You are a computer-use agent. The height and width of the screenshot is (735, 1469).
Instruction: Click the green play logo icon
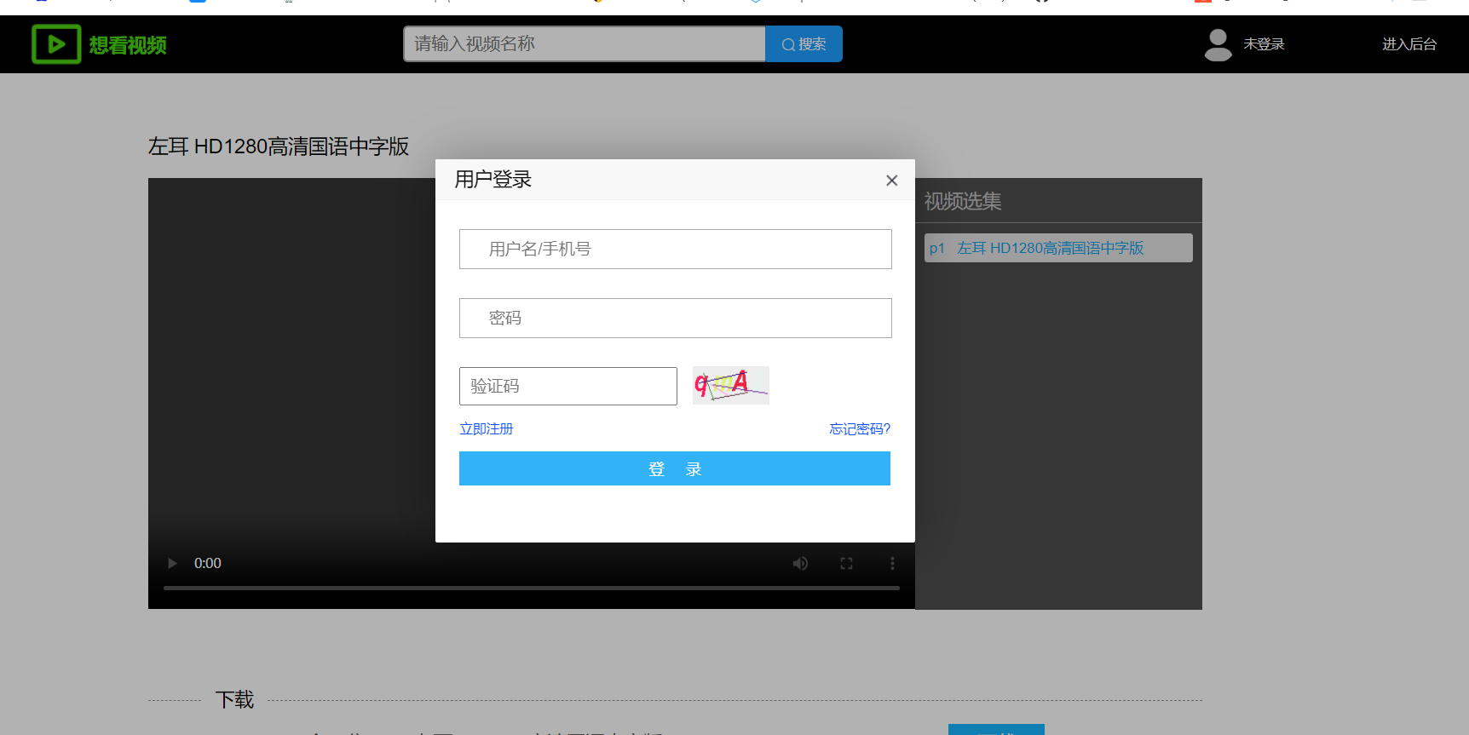(56, 44)
